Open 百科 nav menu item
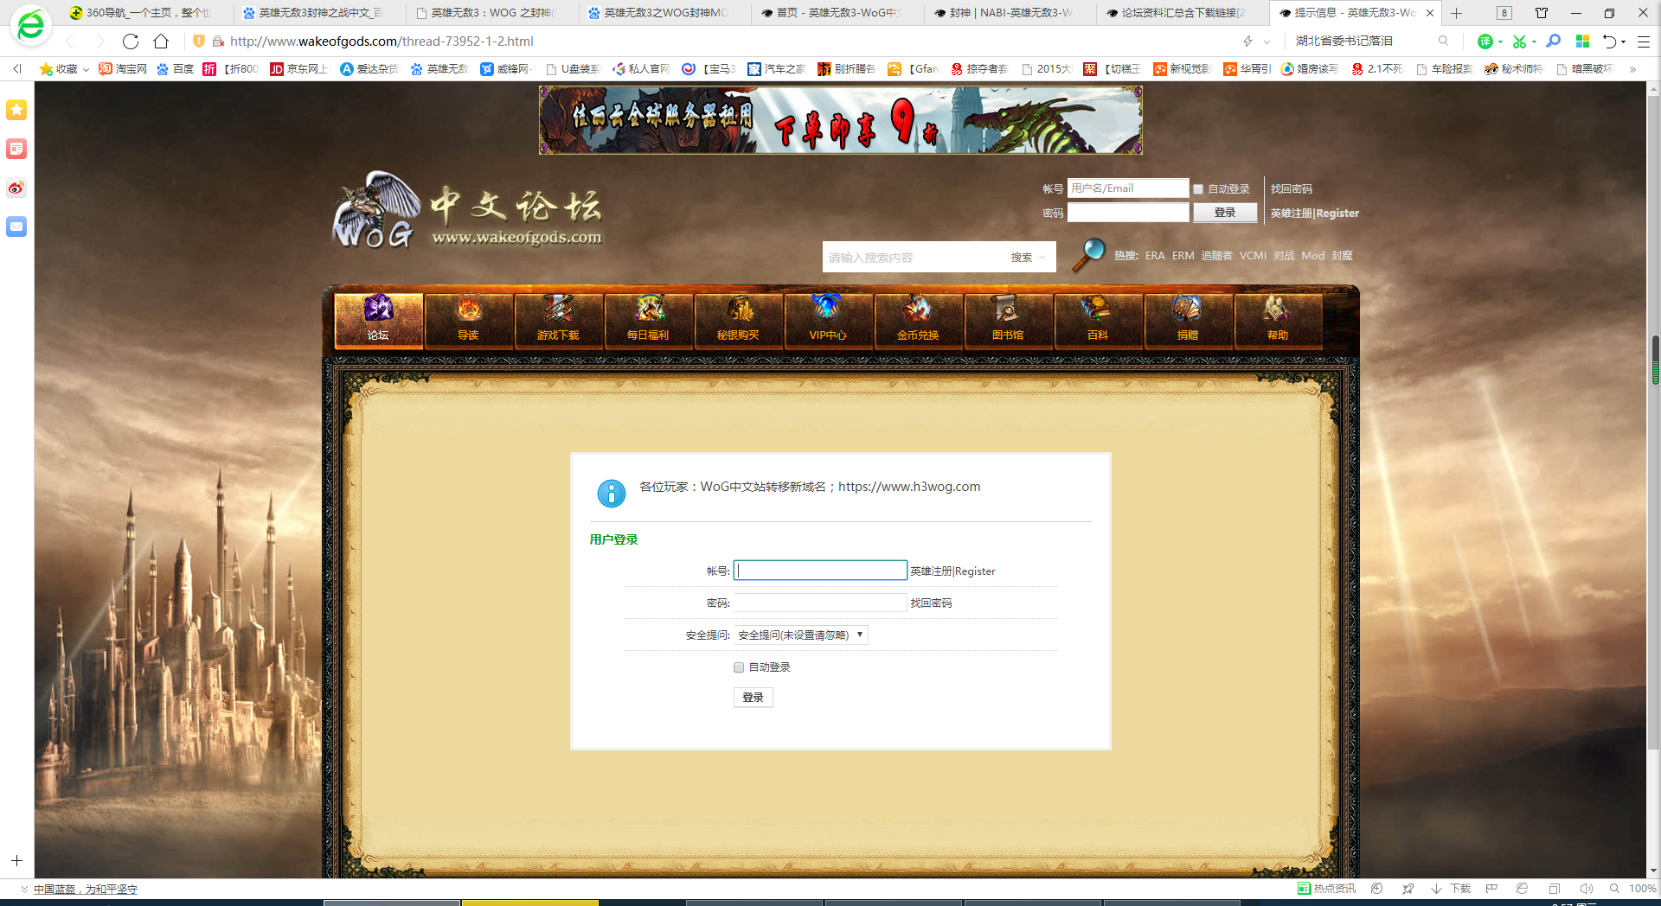Image resolution: width=1661 pixels, height=906 pixels. (1098, 321)
